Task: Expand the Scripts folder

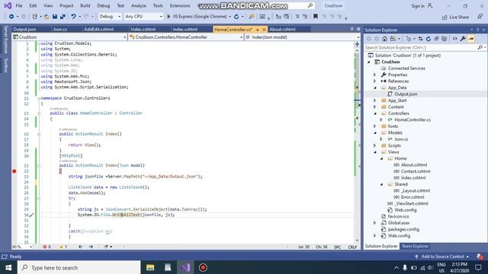Action: point(374,145)
